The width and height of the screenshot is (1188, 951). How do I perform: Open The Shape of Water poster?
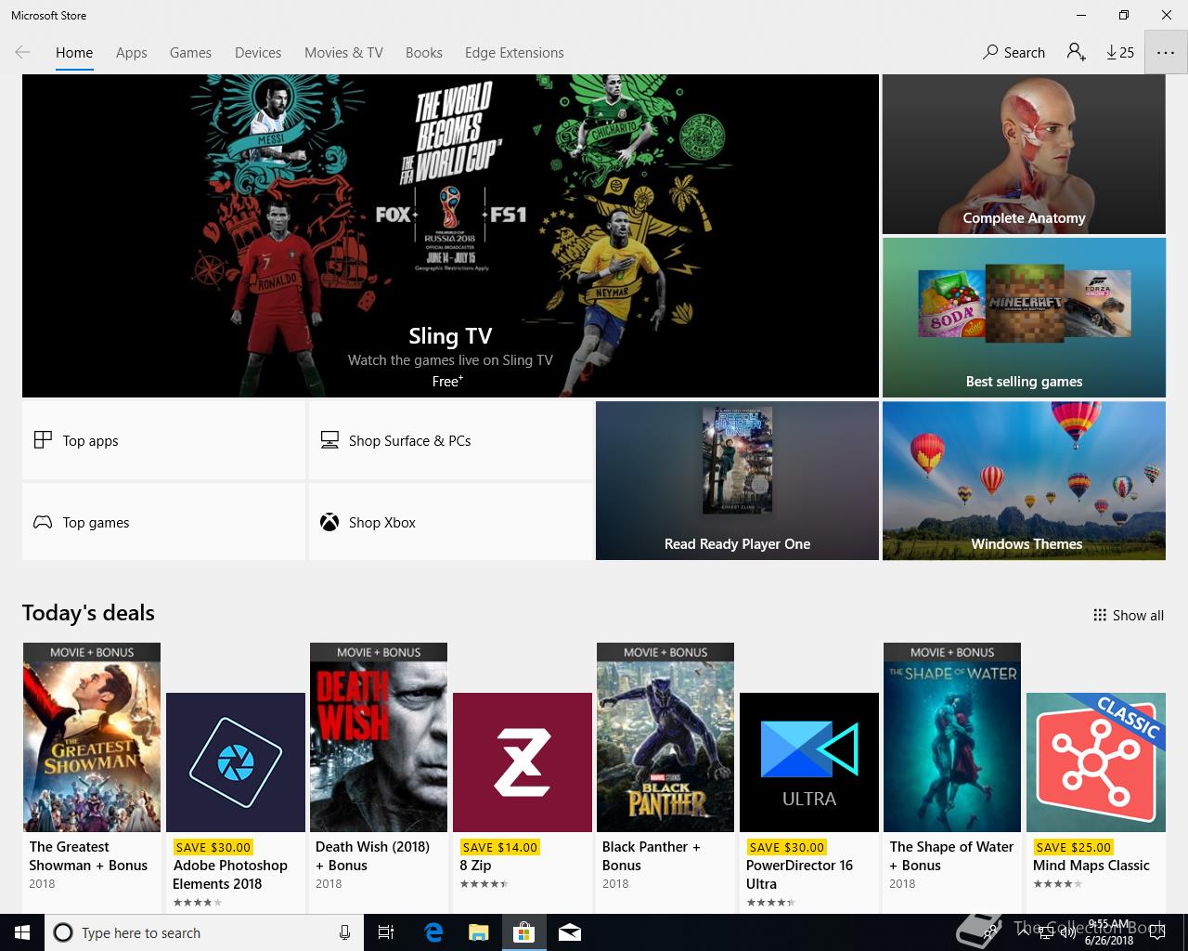(x=952, y=737)
